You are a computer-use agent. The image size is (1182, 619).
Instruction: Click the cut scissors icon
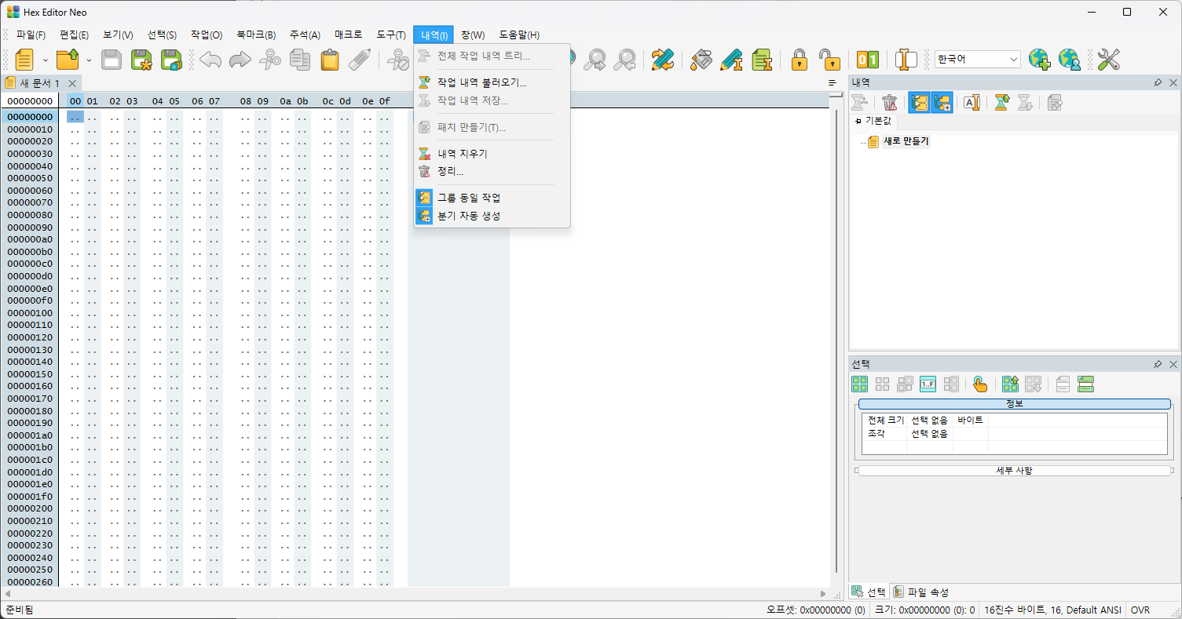pyautogui.click(x=270, y=60)
